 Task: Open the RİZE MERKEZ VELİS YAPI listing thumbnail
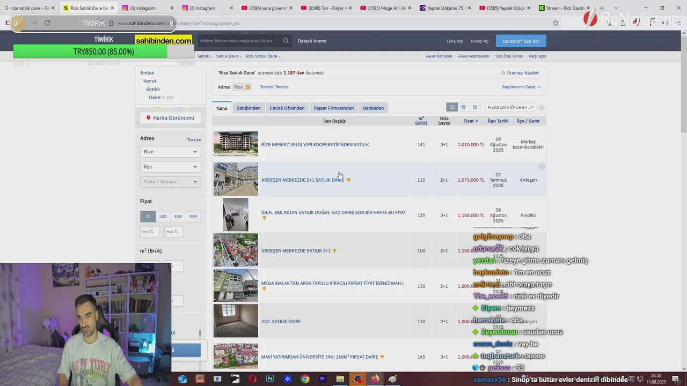tap(236, 144)
